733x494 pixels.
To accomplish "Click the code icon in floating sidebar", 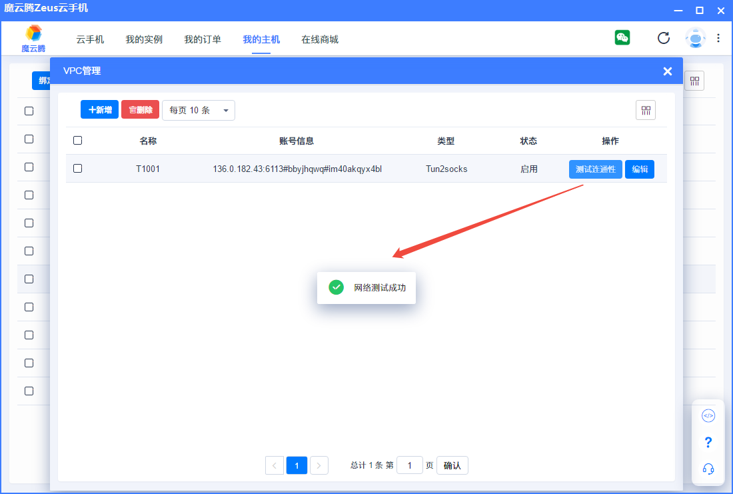I will 708,416.
